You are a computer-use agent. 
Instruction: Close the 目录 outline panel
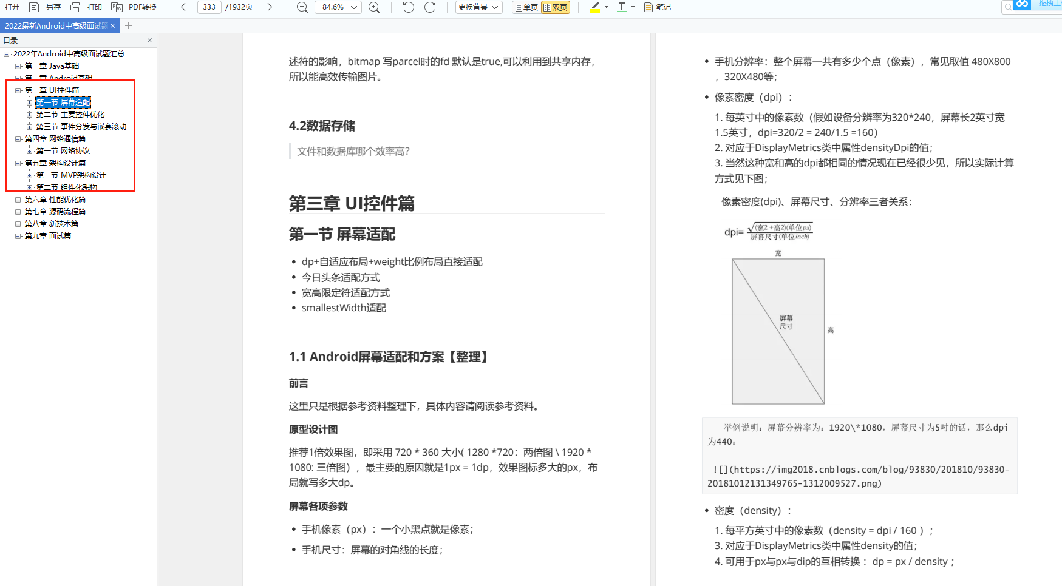(149, 41)
